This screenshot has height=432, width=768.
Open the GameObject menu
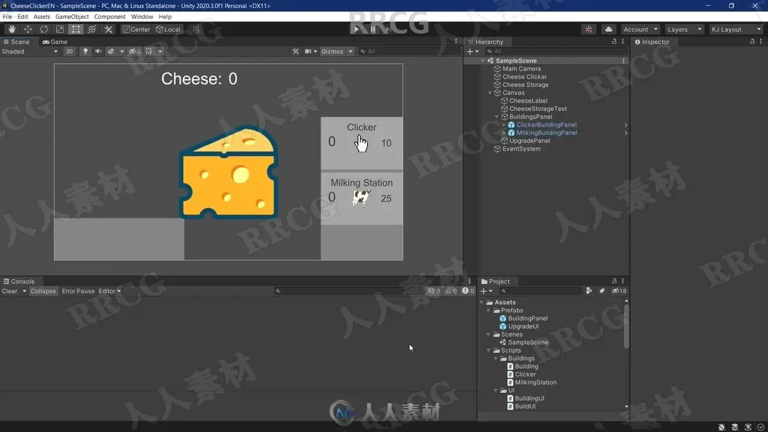tap(72, 17)
